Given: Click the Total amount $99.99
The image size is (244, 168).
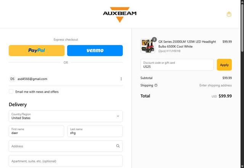Looking at the screenshot, I should [225, 96].
